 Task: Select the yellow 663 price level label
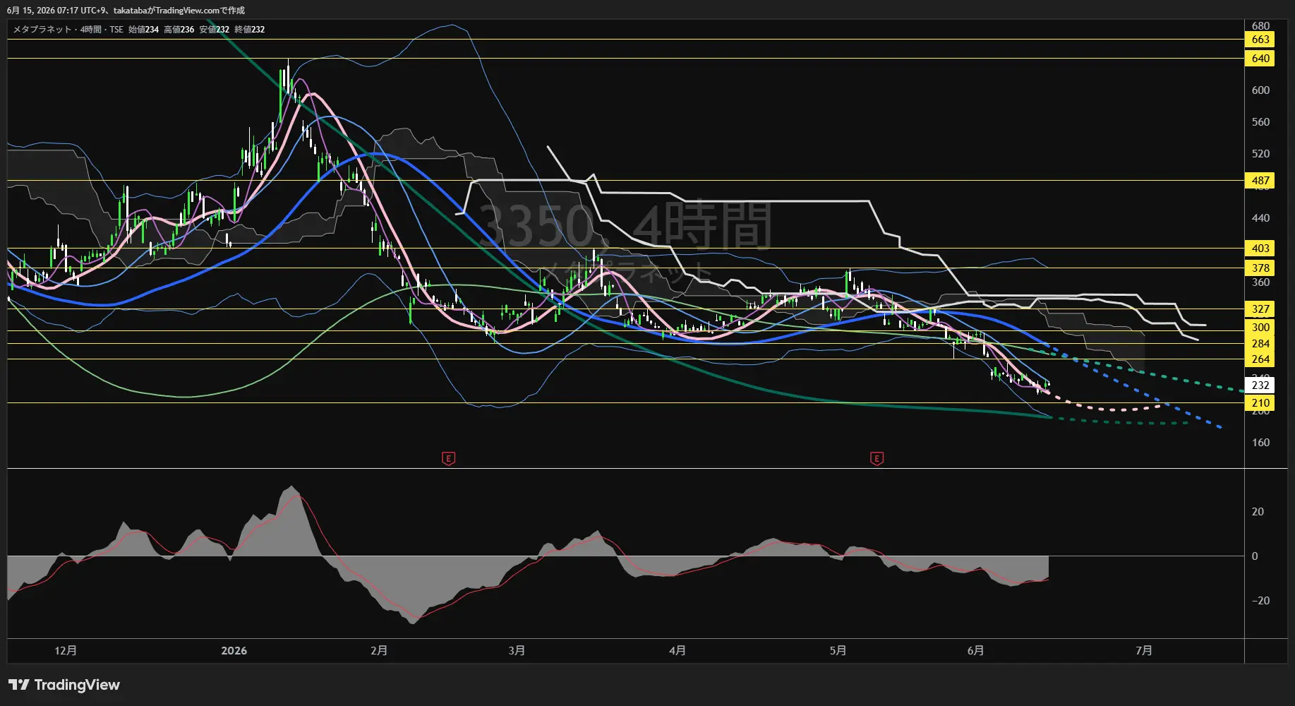[x=1260, y=40]
